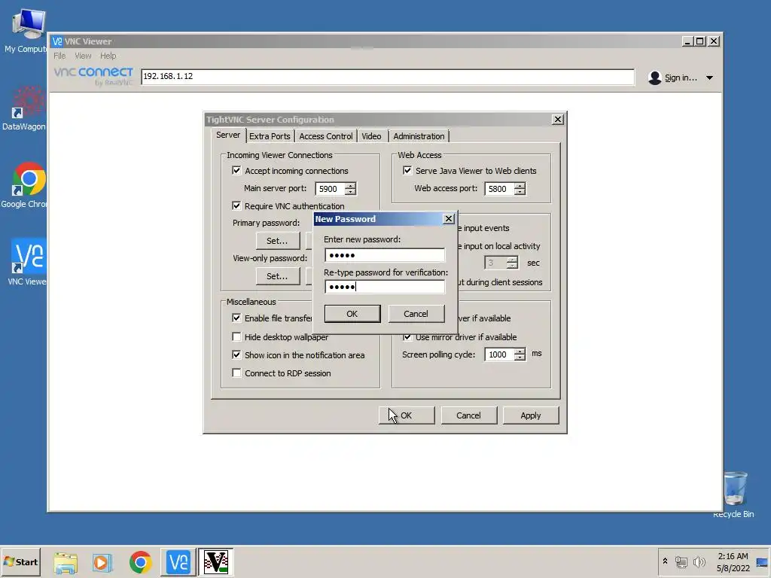The image size is (771, 578).
Task: Open volume tray icon
Action: pos(699,561)
